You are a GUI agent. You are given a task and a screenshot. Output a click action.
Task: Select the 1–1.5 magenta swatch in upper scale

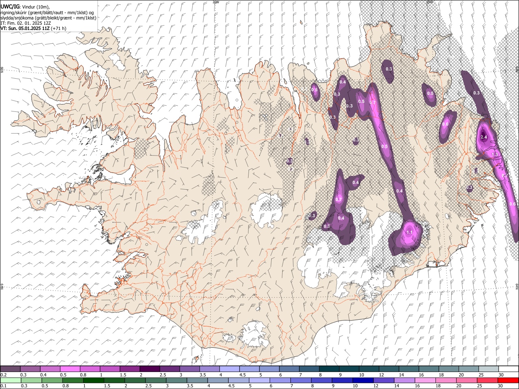click(x=110, y=369)
